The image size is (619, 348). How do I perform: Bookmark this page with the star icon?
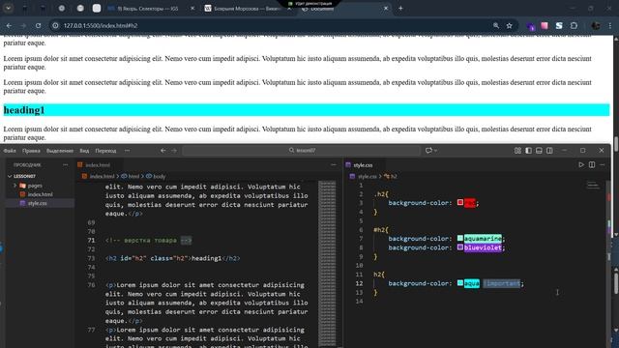(510, 26)
